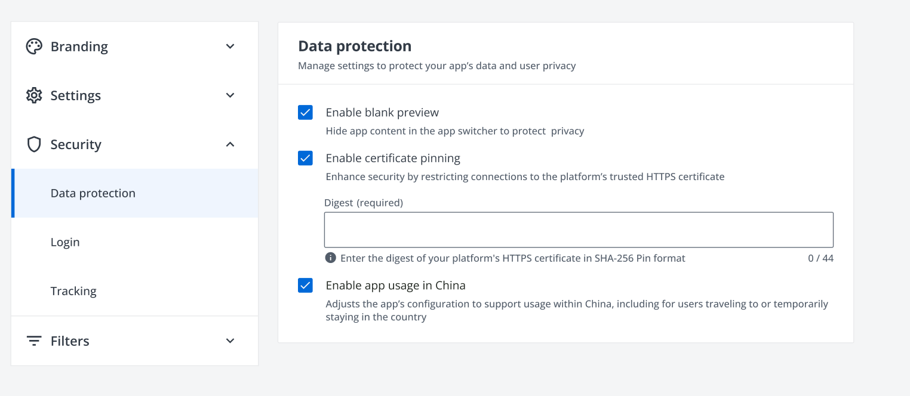Image resolution: width=910 pixels, height=396 pixels.
Task: Click the Enable blank preview label
Action: pos(382,113)
